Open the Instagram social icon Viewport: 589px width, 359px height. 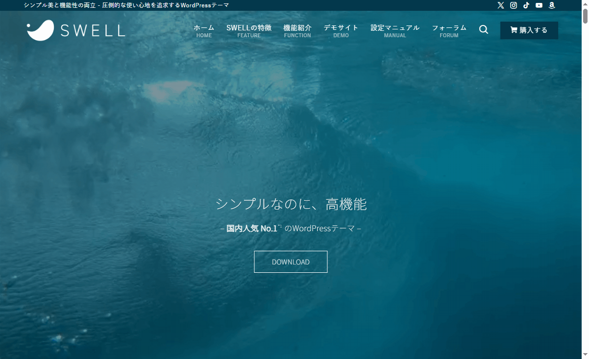pos(514,5)
